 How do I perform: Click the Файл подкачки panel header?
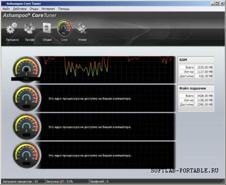(x=196, y=88)
